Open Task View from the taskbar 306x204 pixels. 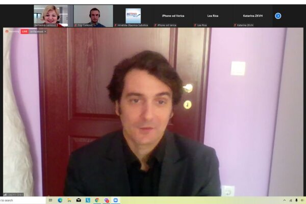point(50,200)
